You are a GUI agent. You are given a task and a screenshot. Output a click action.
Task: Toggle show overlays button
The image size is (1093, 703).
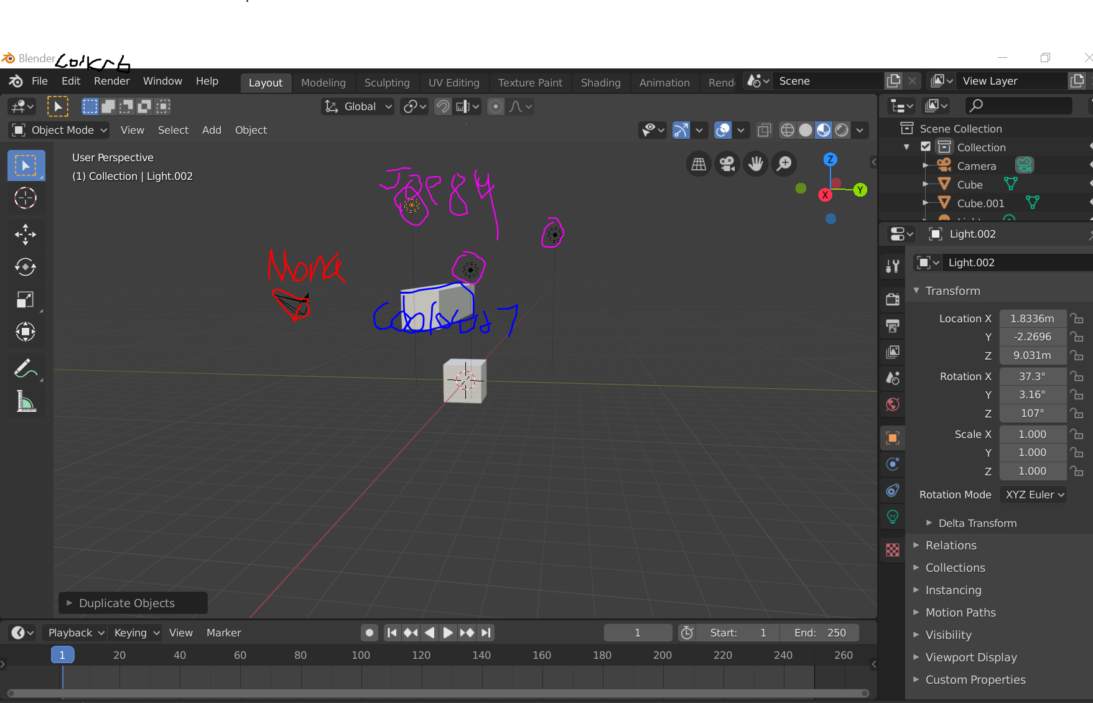(723, 130)
